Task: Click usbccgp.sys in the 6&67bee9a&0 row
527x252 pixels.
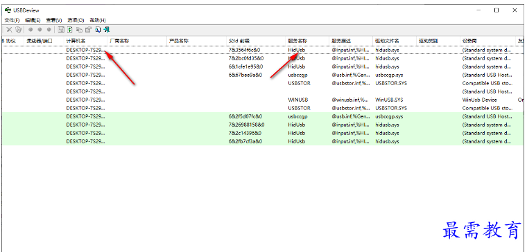Action: click(x=389, y=75)
